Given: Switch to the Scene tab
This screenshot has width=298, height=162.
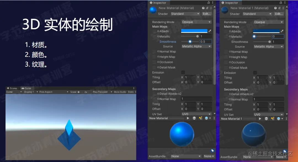Looking at the screenshot, I should [12, 88].
